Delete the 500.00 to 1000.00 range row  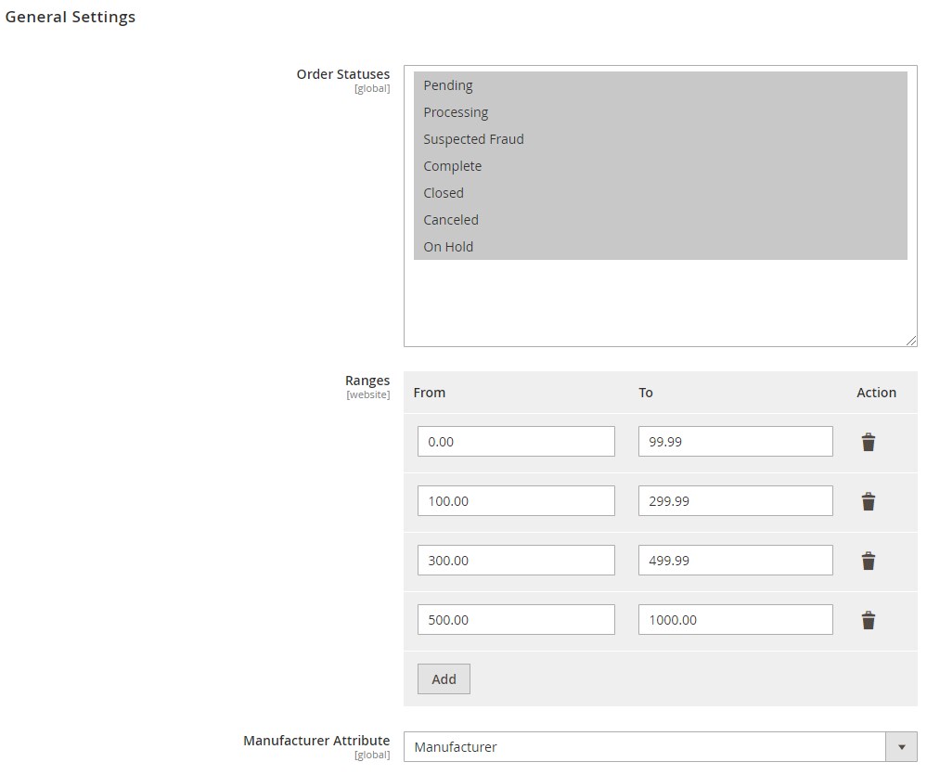[x=868, y=620]
